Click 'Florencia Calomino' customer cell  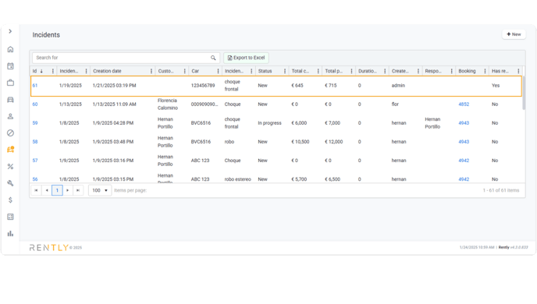pos(168,104)
